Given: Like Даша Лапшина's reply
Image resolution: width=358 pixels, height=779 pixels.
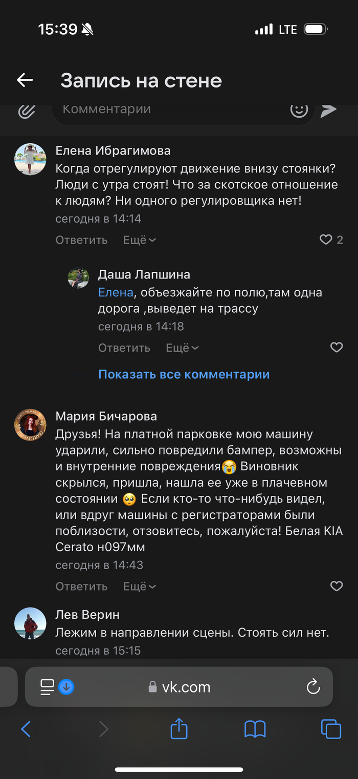Looking at the screenshot, I should (x=336, y=348).
